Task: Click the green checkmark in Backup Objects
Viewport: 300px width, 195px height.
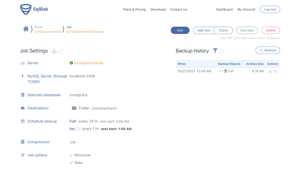Action: pyautogui.click(x=220, y=71)
